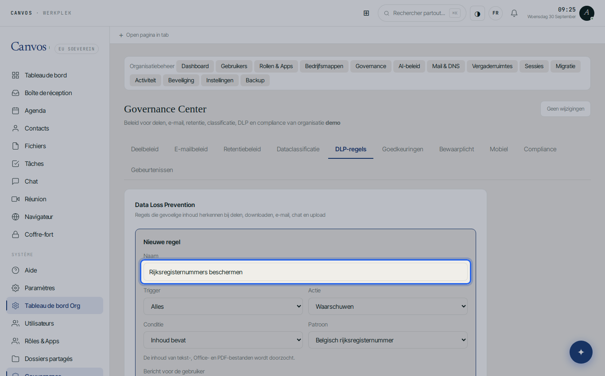The height and width of the screenshot is (376, 605).
Task: Open the Actie dropdown set to Waarschuwen
Action: pyautogui.click(x=388, y=306)
